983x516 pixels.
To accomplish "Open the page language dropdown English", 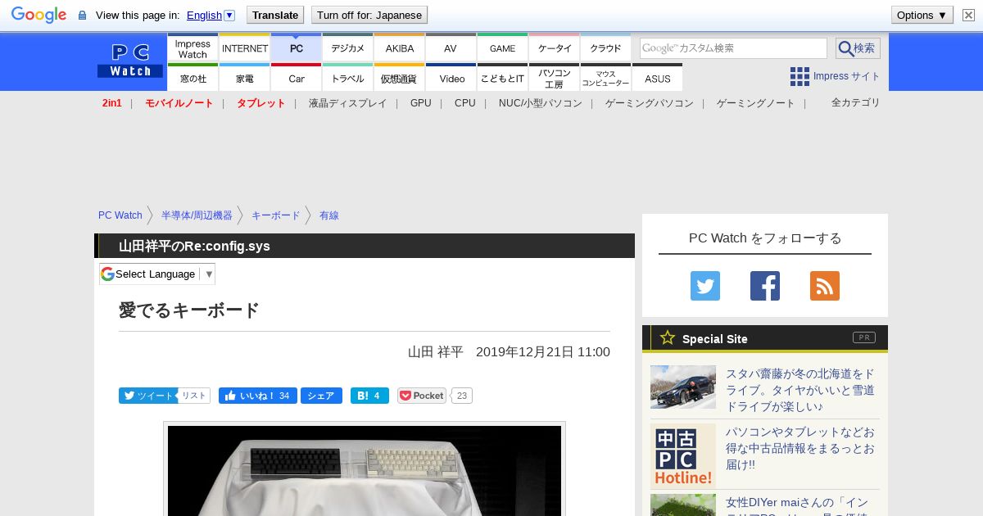I will (x=211, y=15).
